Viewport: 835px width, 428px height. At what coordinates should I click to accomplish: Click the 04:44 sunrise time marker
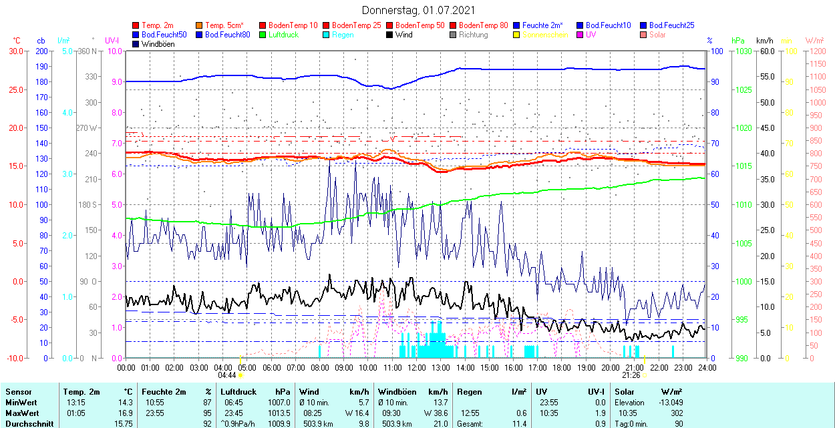(227, 375)
